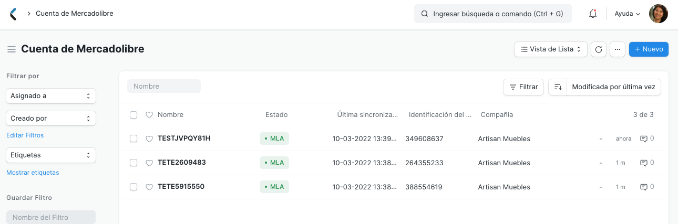Image resolution: width=678 pixels, height=224 pixels.
Task: Click the Estado column header
Action: coord(276,115)
